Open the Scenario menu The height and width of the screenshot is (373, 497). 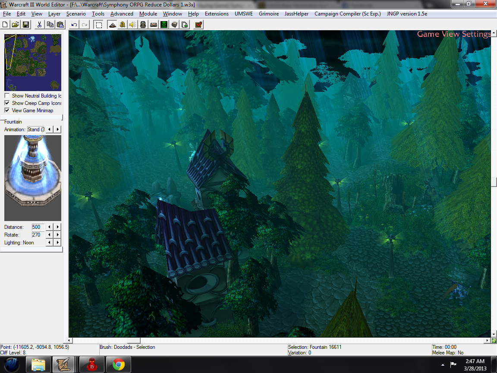(x=76, y=14)
